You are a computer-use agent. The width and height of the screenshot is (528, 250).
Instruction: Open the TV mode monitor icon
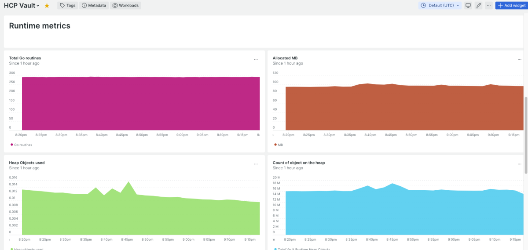468,6
